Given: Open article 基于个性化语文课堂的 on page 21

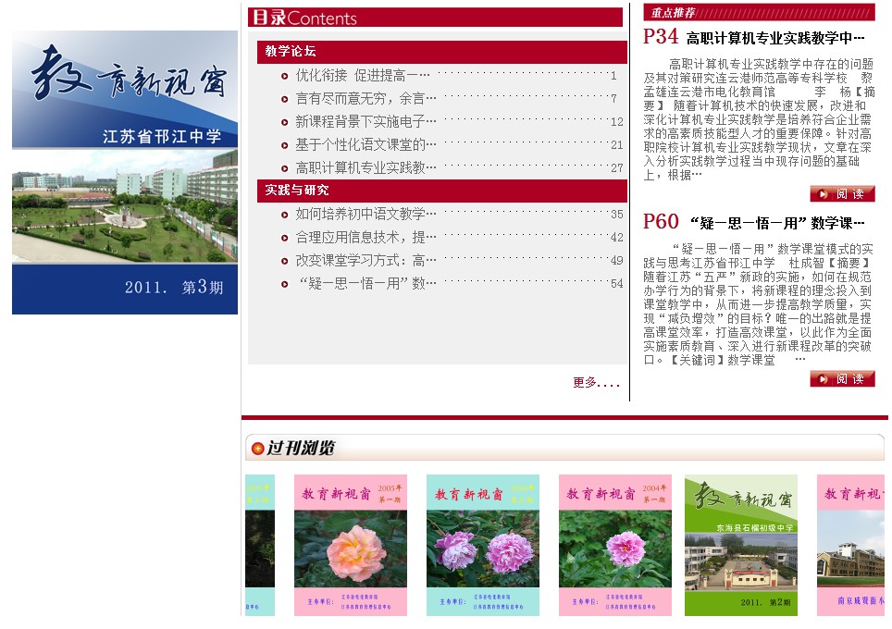Looking at the screenshot, I should [360, 145].
